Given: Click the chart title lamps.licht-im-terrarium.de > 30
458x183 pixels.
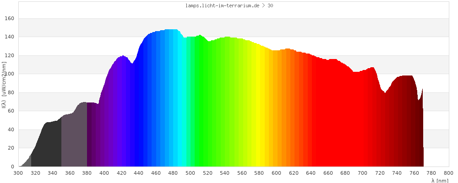Looking at the screenshot, I should click(230, 6).
